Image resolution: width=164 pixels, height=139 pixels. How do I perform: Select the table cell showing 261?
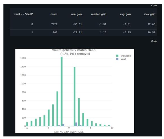(55, 32)
